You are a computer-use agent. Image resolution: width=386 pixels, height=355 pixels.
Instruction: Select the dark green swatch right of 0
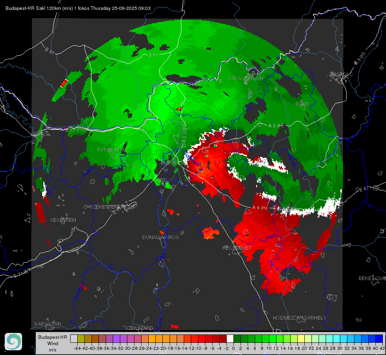click(237, 338)
